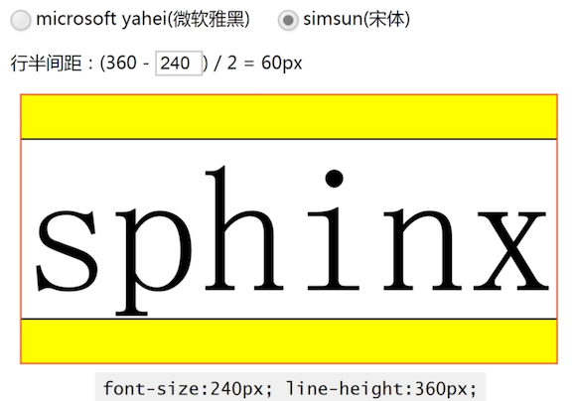This screenshot has height=401, width=577.
Task: Click the large "sphinx" sample text
Action: pos(293,241)
